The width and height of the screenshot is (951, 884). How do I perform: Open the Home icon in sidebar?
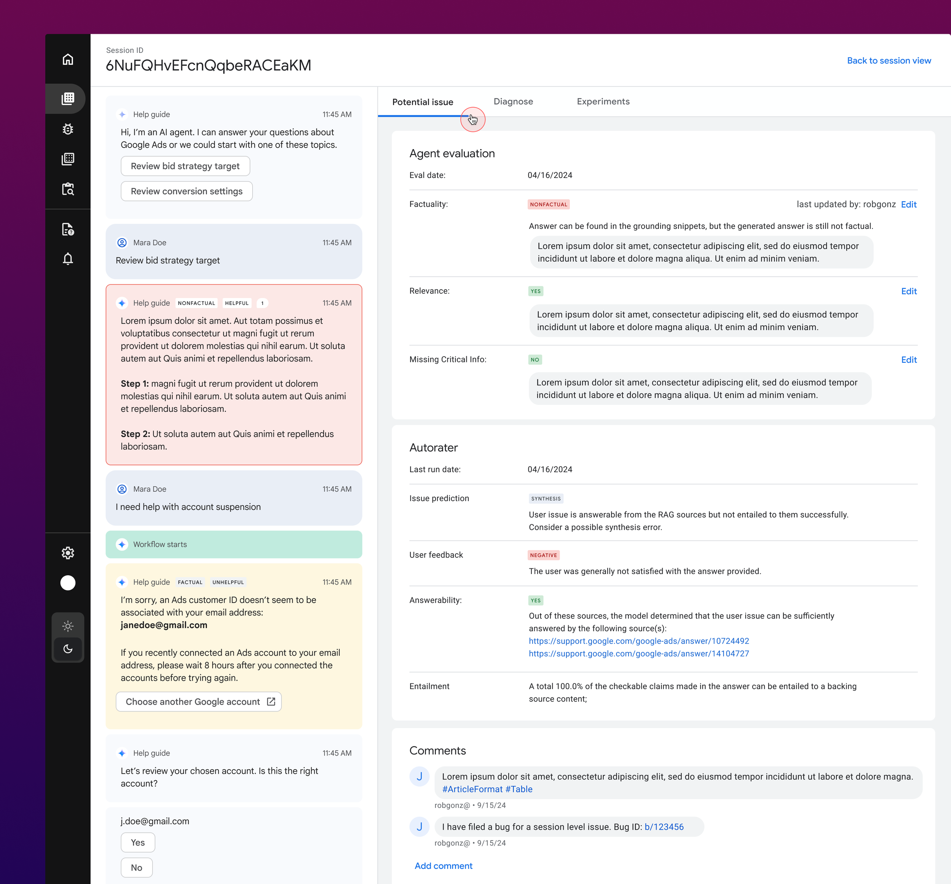click(68, 59)
